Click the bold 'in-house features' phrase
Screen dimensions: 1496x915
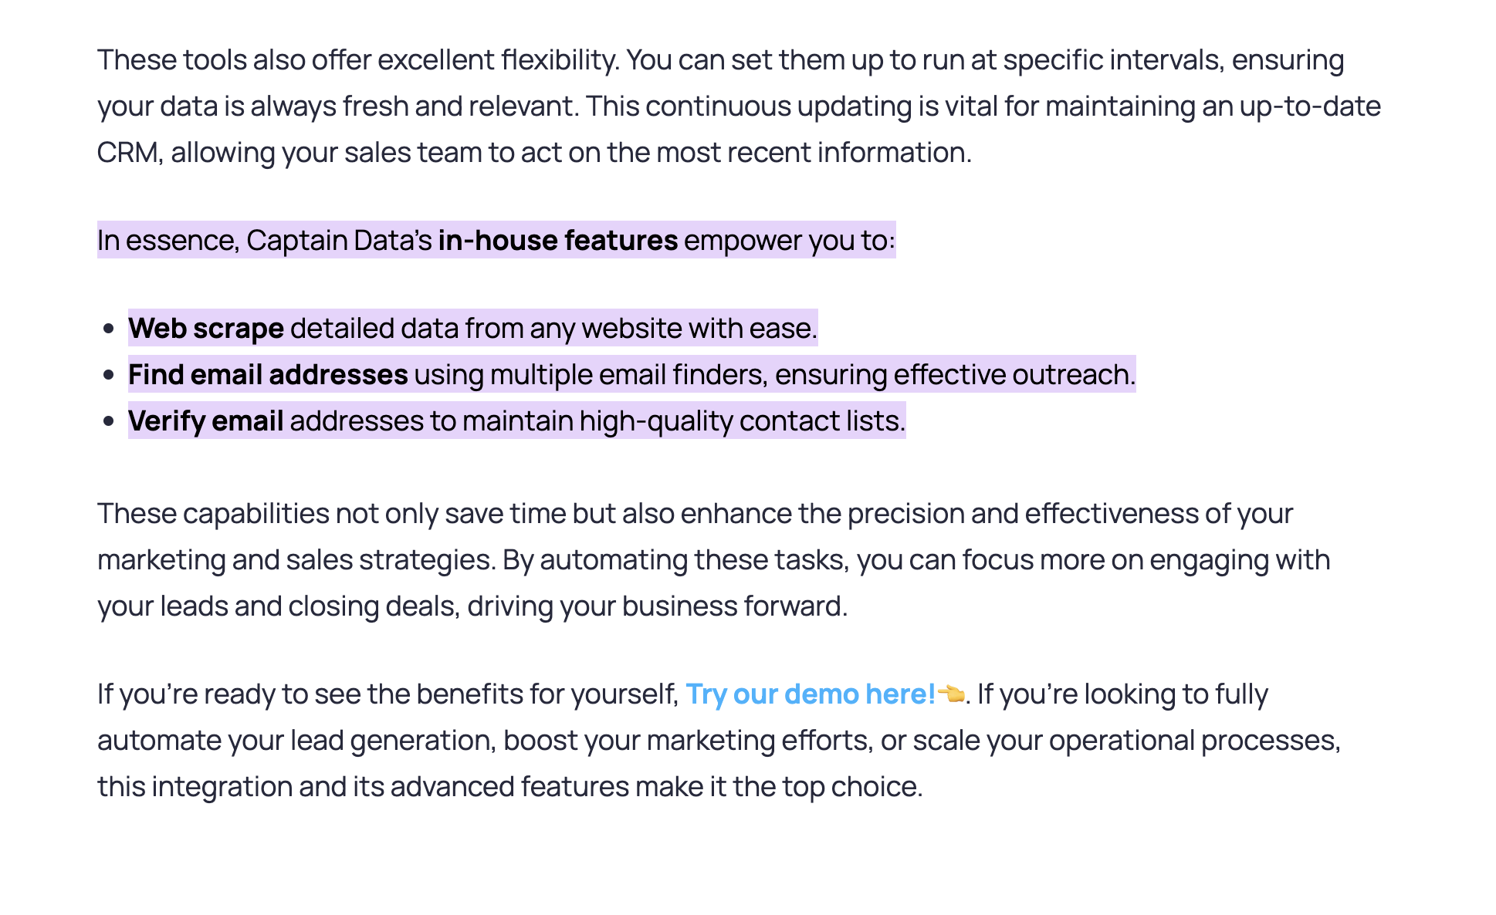click(558, 241)
